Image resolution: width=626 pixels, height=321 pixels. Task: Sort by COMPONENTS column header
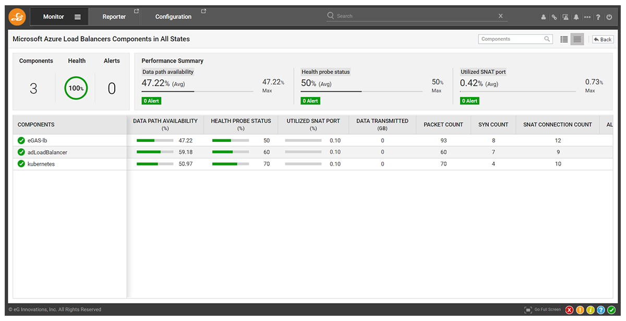[x=36, y=125]
